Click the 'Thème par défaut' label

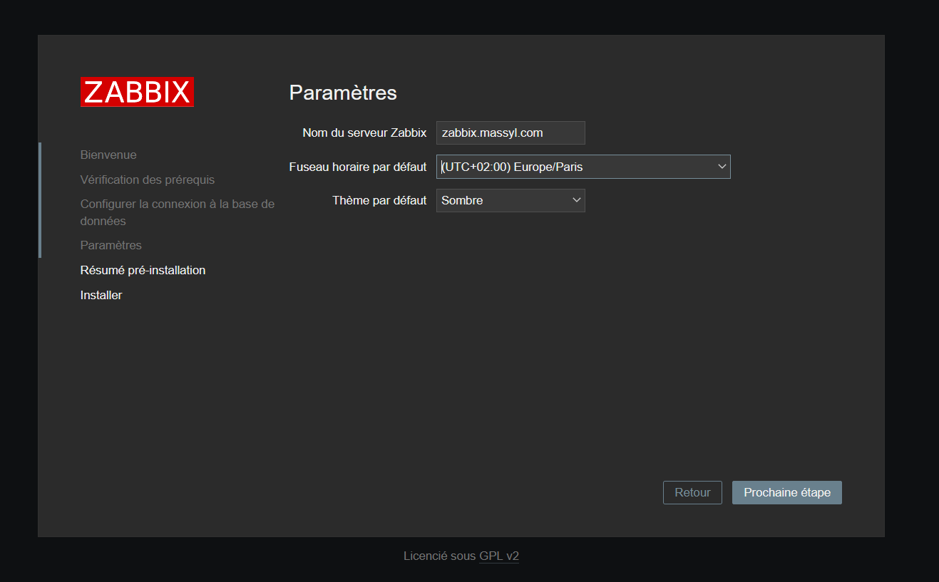point(379,200)
